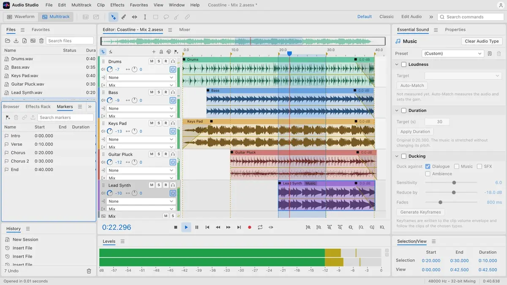Enable the Duration checkbox
The image size is (507, 285).
click(404, 111)
